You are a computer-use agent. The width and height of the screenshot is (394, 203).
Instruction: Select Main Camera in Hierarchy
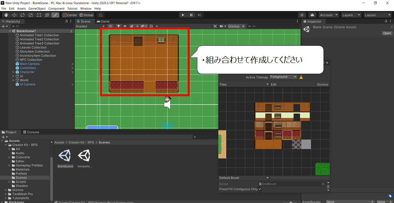click(x=30, y=64)
